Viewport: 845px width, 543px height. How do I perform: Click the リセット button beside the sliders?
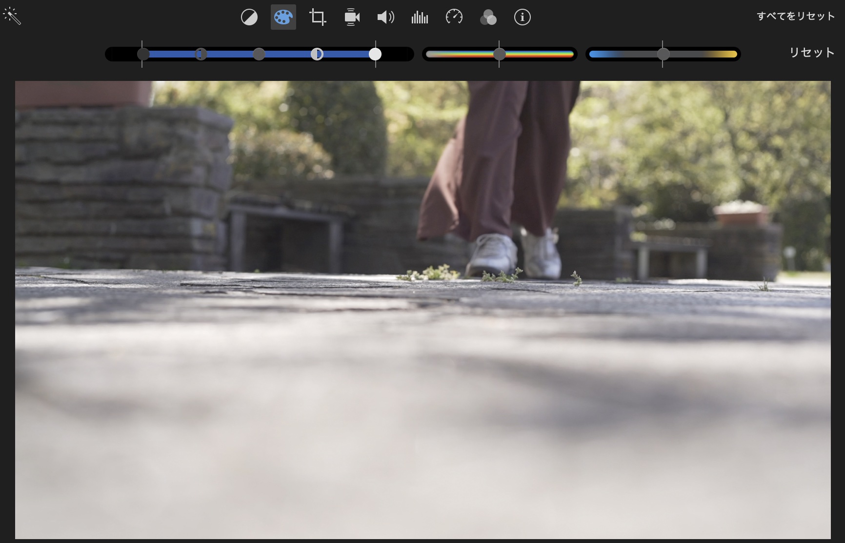tap(812, 53)
